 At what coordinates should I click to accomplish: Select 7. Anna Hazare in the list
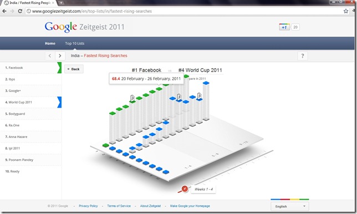coord(30,136)
